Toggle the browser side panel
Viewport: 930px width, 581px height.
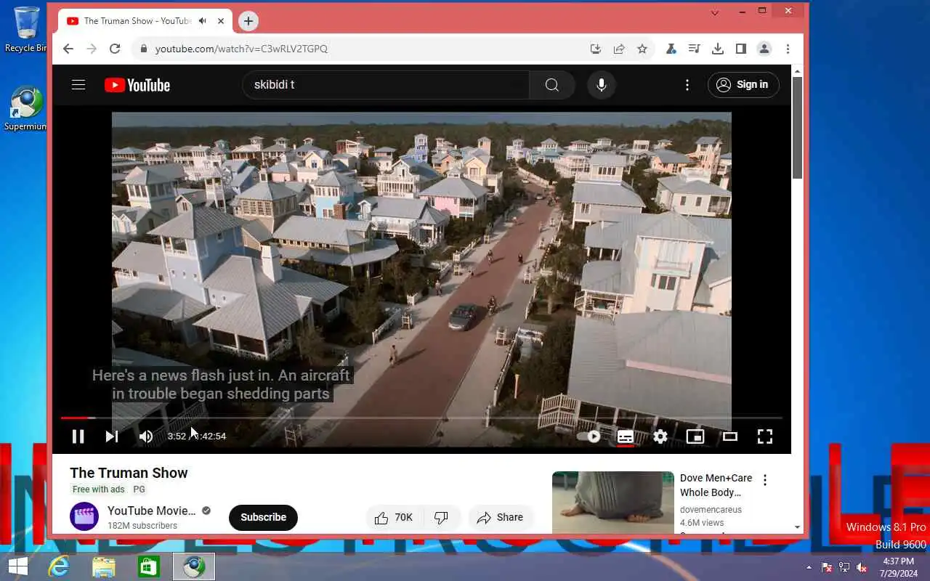[x=741, y=49]
